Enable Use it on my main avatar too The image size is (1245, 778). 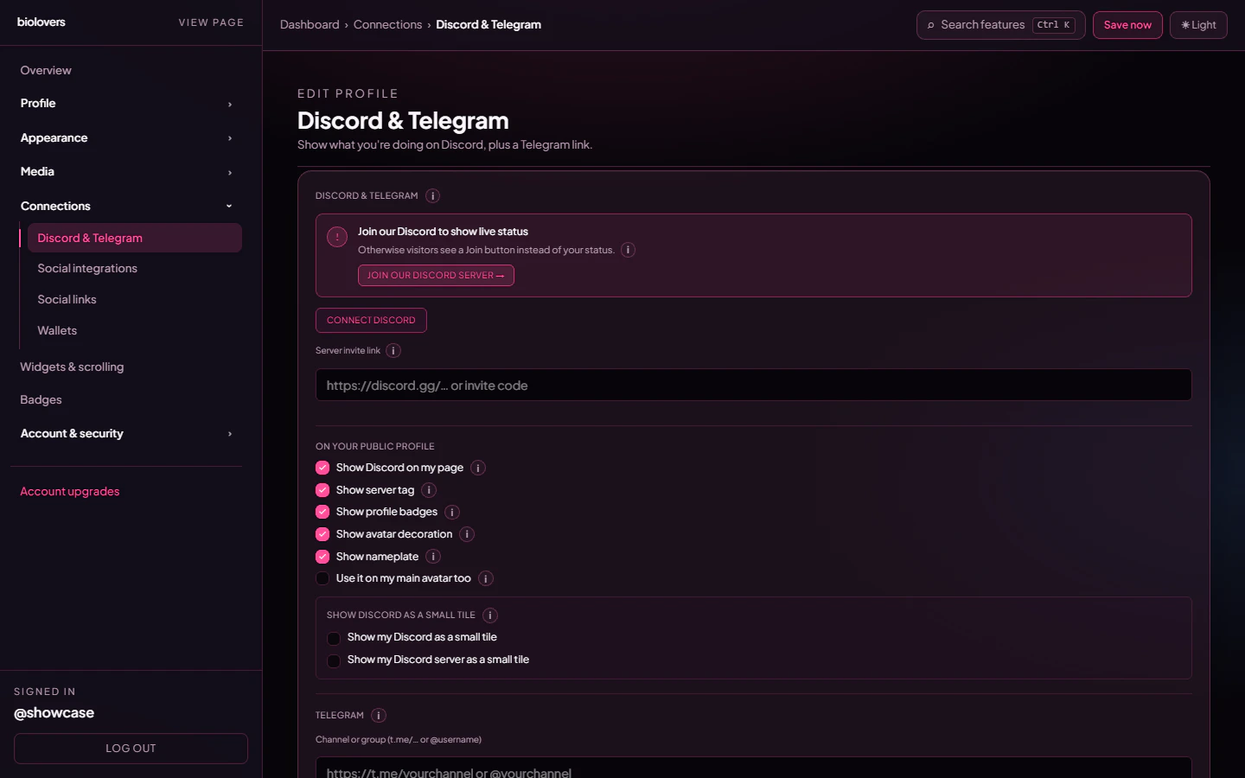pos(322,577)
